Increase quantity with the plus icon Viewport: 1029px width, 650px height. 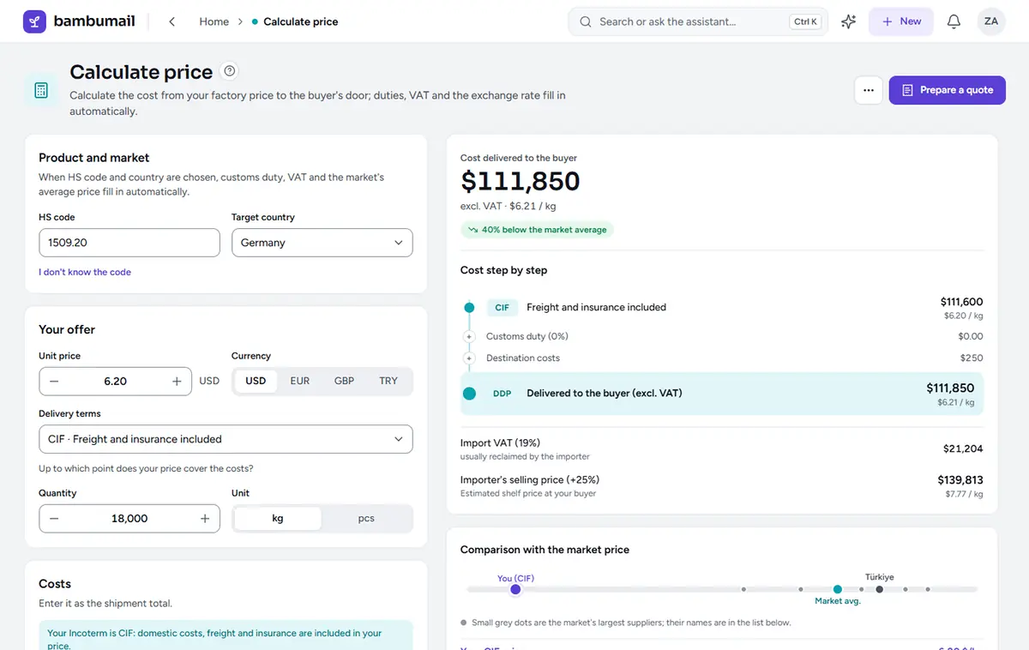pyautogui.click(x=205, y=519)
